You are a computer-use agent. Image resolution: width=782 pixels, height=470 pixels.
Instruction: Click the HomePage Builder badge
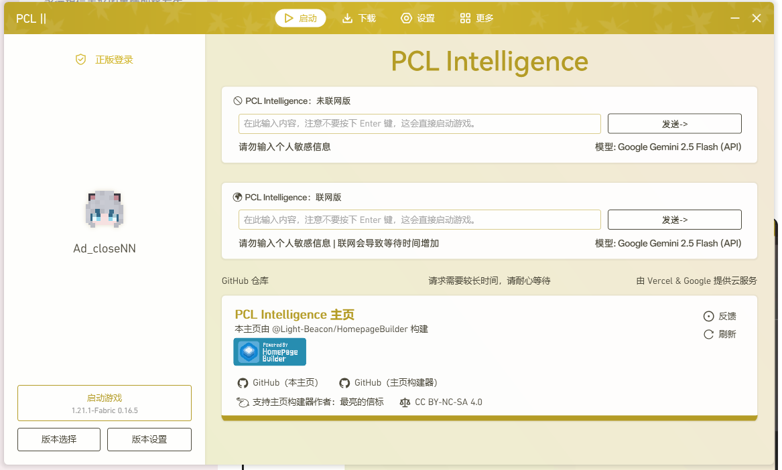tap(269, 351)
